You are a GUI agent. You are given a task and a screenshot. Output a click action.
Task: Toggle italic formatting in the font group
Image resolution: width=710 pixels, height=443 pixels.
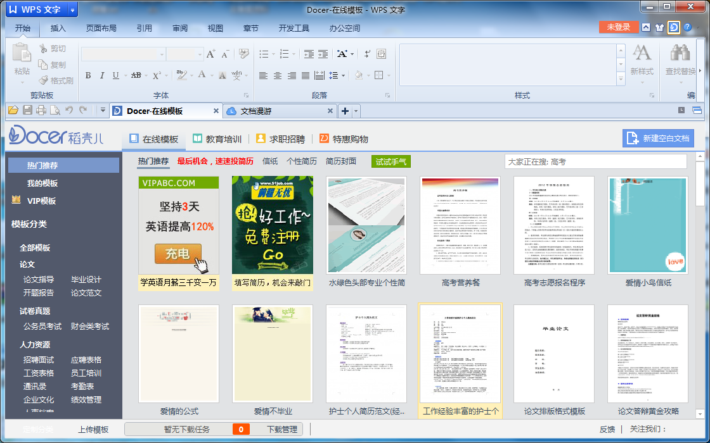102,76
